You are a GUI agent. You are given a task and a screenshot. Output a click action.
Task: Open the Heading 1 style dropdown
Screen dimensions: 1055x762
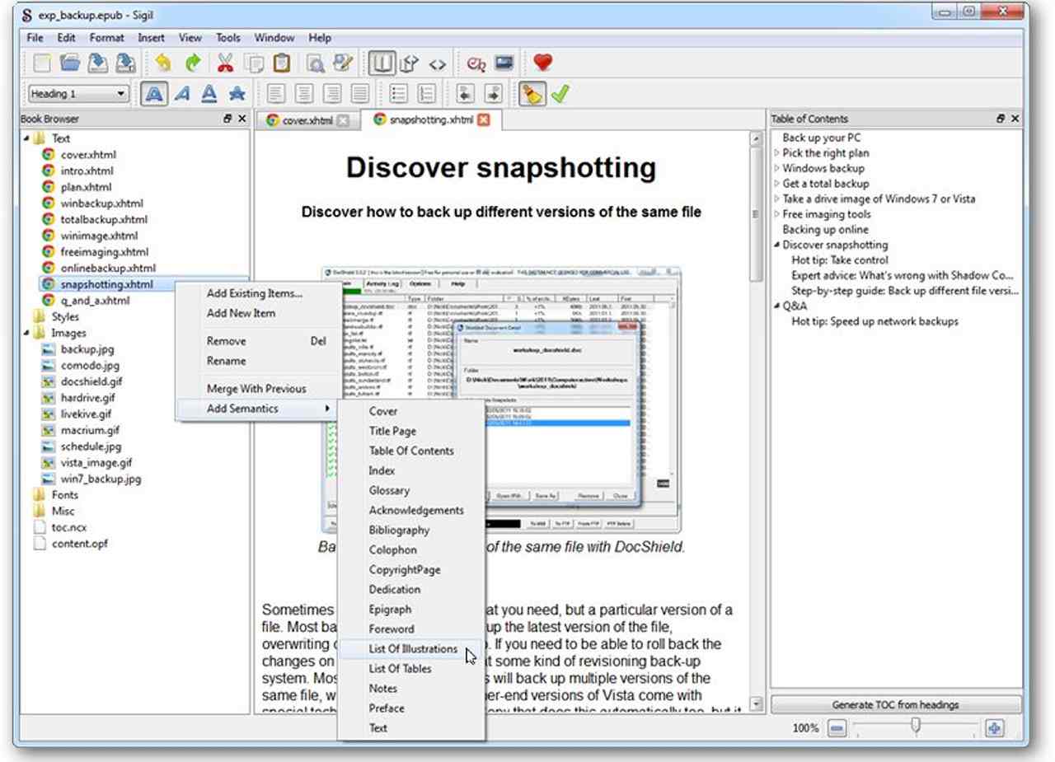[x=78, y=94]
